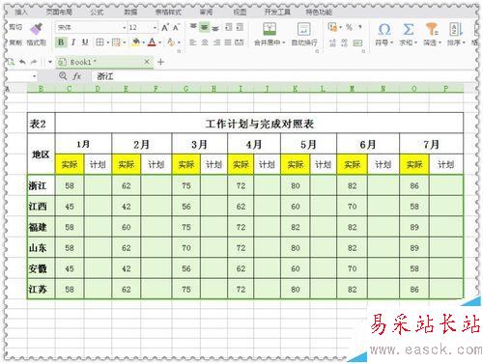The image size is (483, 364).
Task: Click the distributed alignment icon
Action: tap(240, 42)
